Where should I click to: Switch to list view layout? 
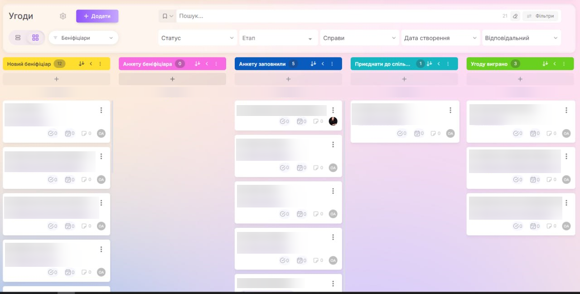[x=18, y=38]
